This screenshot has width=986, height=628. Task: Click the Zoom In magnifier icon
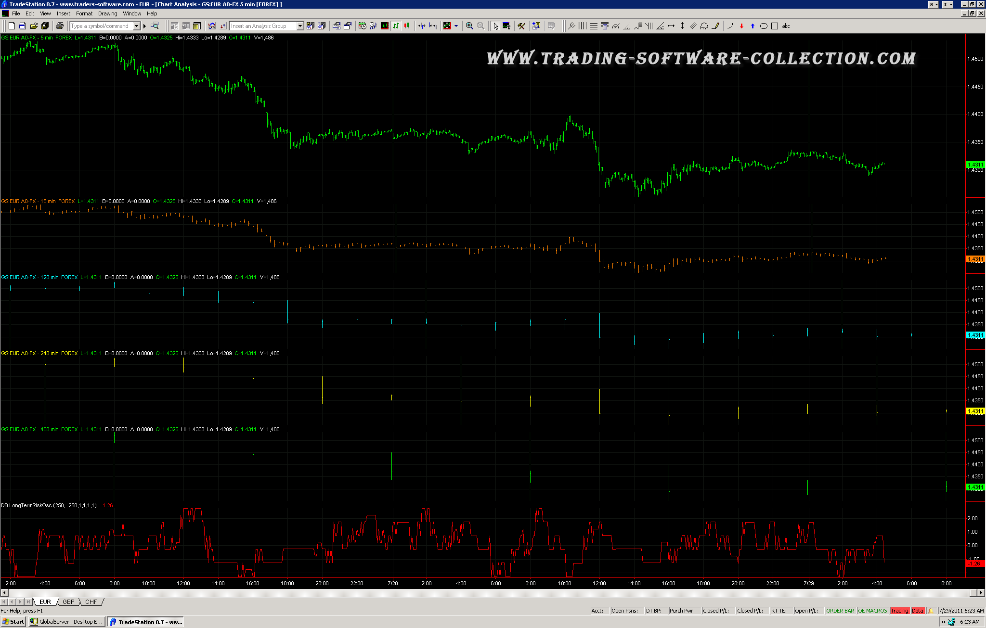(469, 26)
